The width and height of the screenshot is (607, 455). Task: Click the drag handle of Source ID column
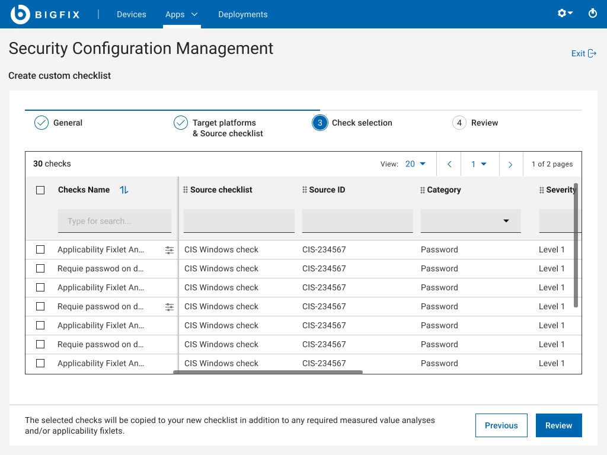[x=304, y=190]
